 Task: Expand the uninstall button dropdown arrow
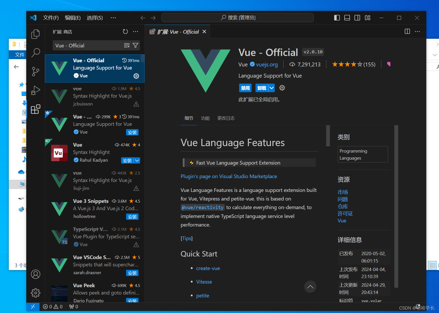(272, 88)
